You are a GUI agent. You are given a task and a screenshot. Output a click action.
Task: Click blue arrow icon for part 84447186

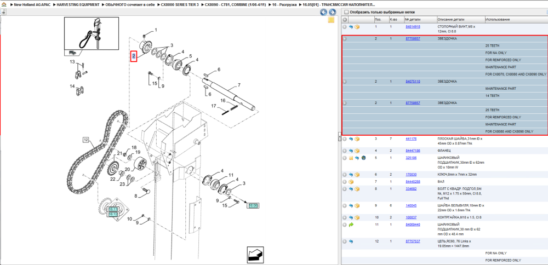point(351,151)
